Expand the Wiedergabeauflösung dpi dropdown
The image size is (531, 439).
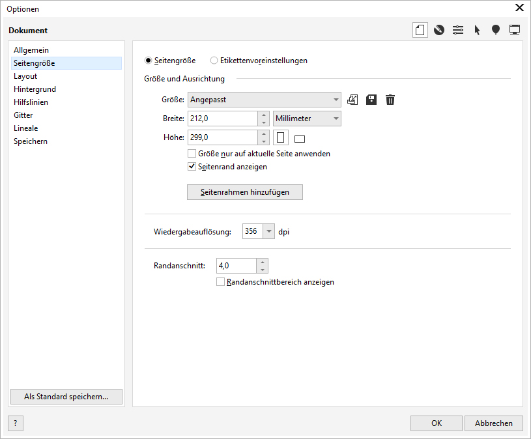pos(268,231)
